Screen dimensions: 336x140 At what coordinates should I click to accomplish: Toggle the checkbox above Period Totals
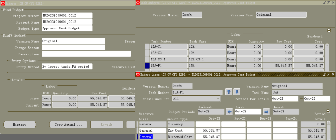pos(328,111)
